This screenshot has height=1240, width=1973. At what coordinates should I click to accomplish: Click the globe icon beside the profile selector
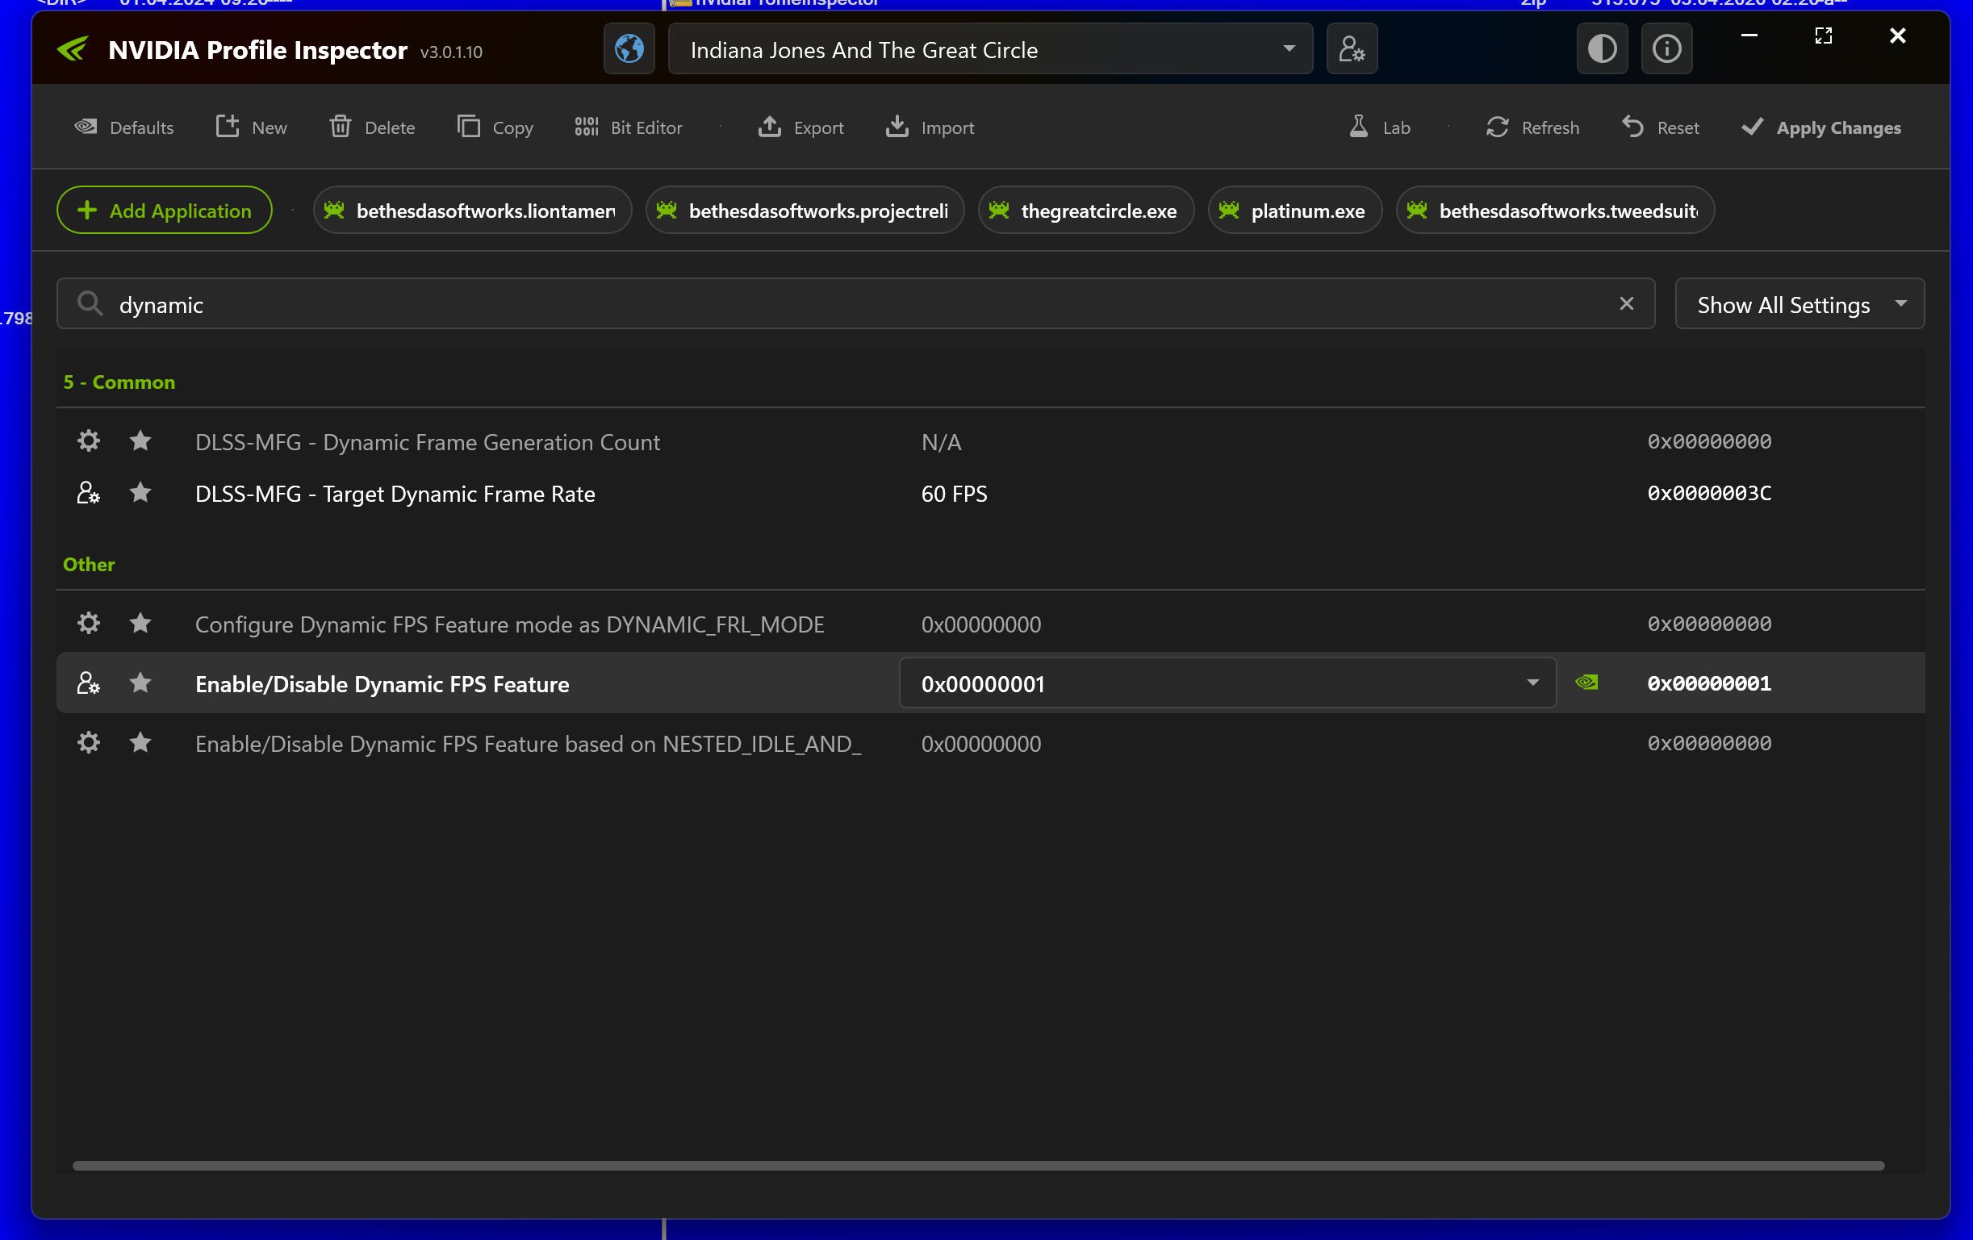click(x=629, y=49)
